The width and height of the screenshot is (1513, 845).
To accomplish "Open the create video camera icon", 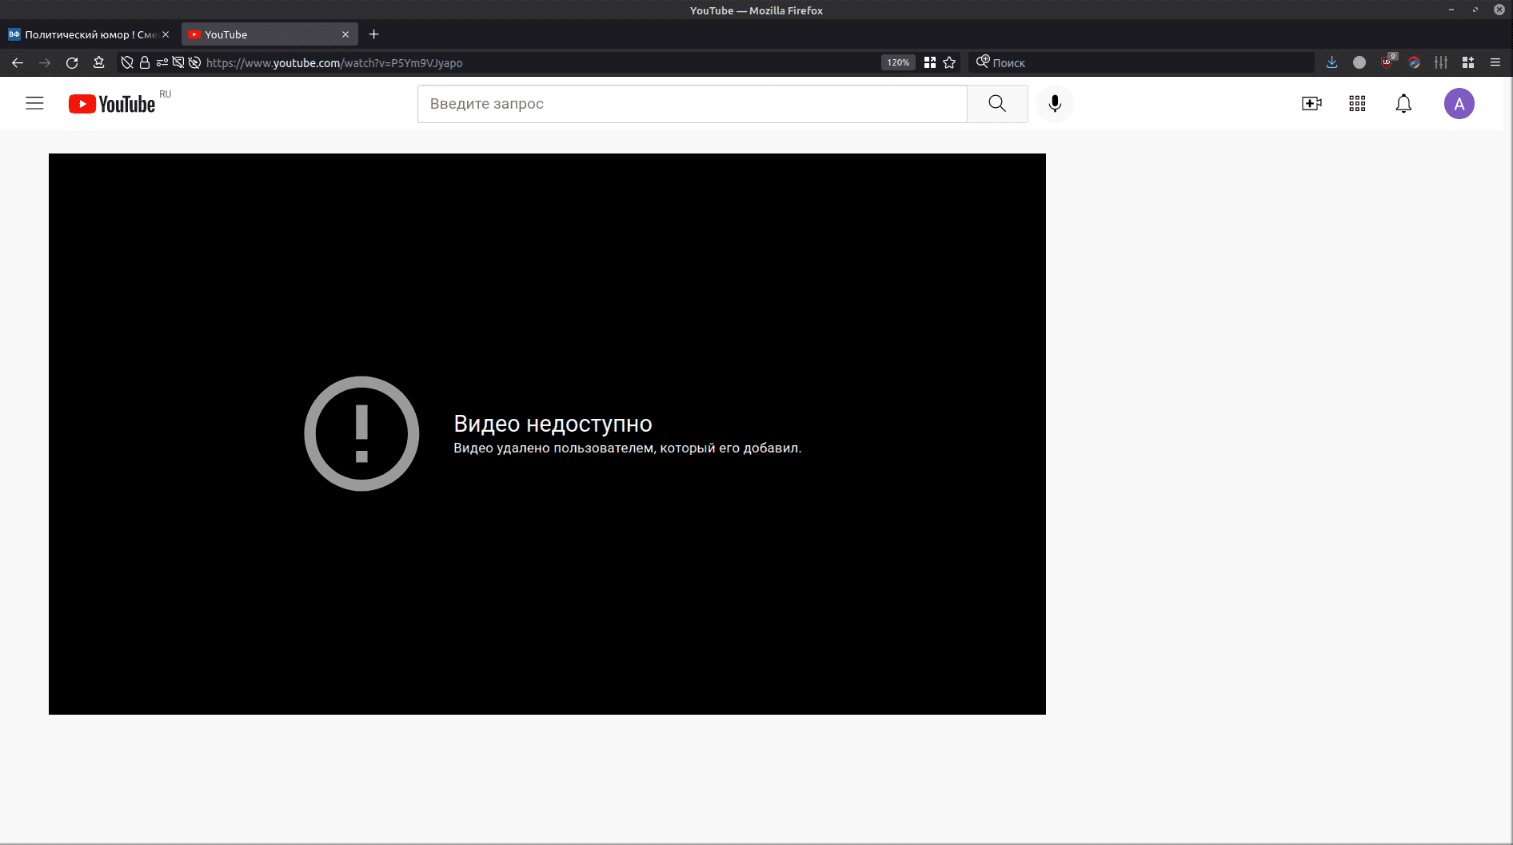I will 1311,104.
